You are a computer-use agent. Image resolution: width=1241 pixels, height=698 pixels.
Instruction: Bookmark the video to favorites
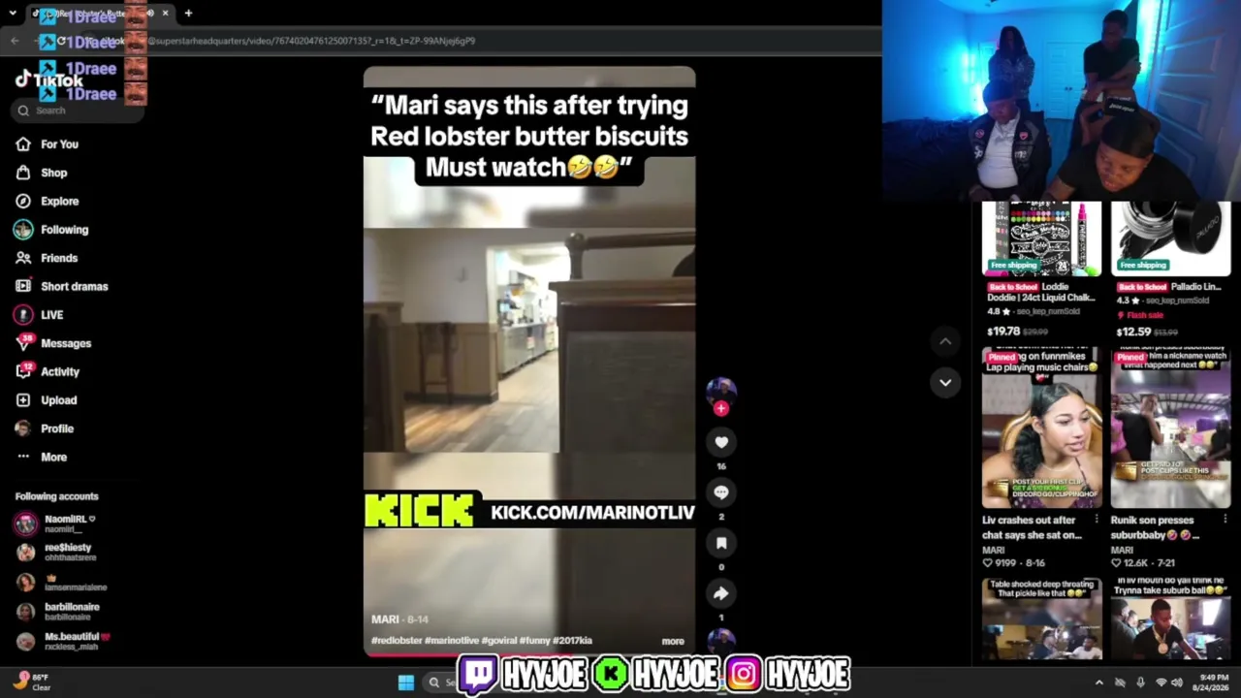pos(721,543)
